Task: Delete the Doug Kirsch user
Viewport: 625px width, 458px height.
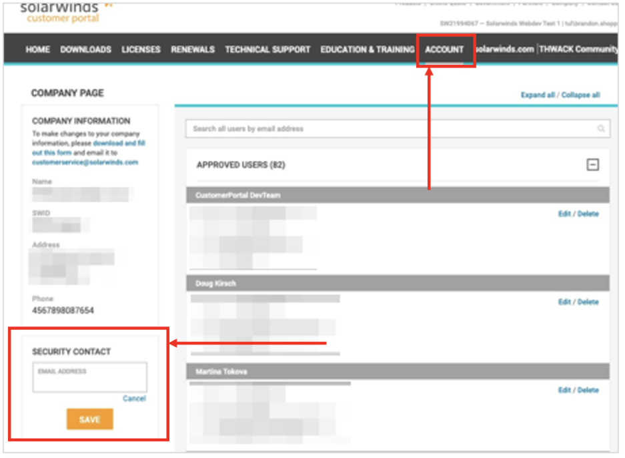Action: pyautogui.click(x=588, y=302)
